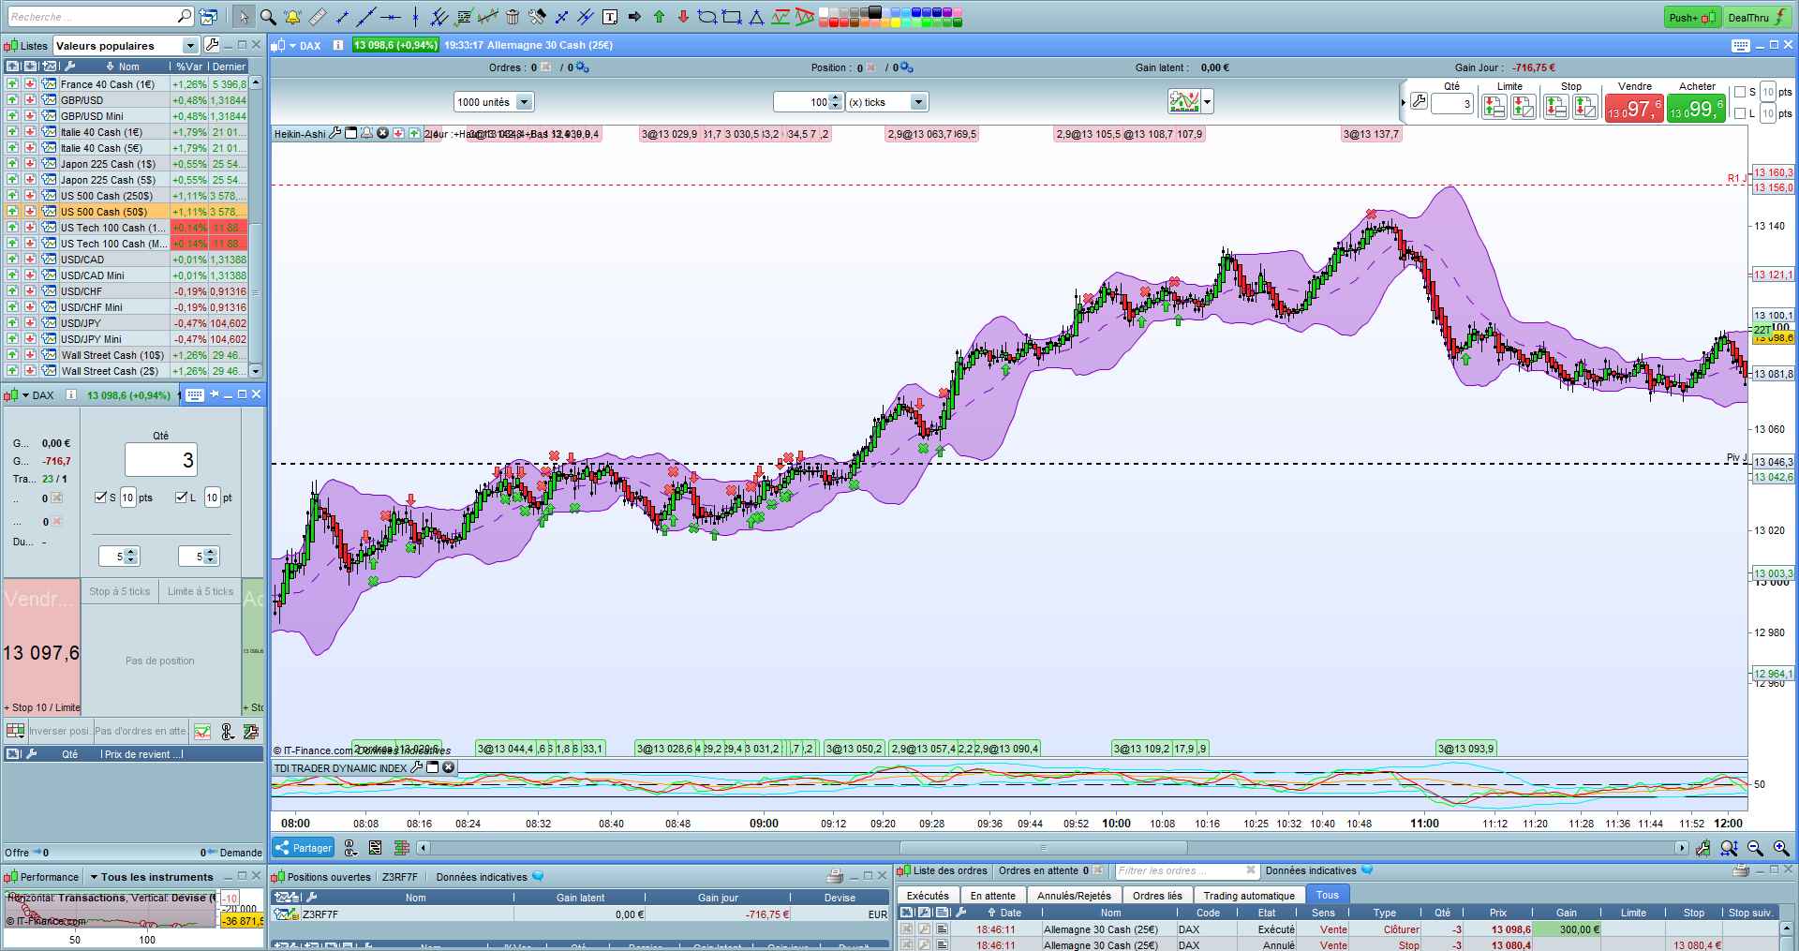Increase the stop ticks stepper value
The height and width of the screenshot is (951, 1799).
(130, 552)
